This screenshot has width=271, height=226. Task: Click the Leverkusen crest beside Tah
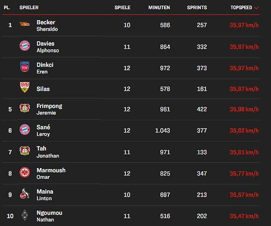coord(25,151)
